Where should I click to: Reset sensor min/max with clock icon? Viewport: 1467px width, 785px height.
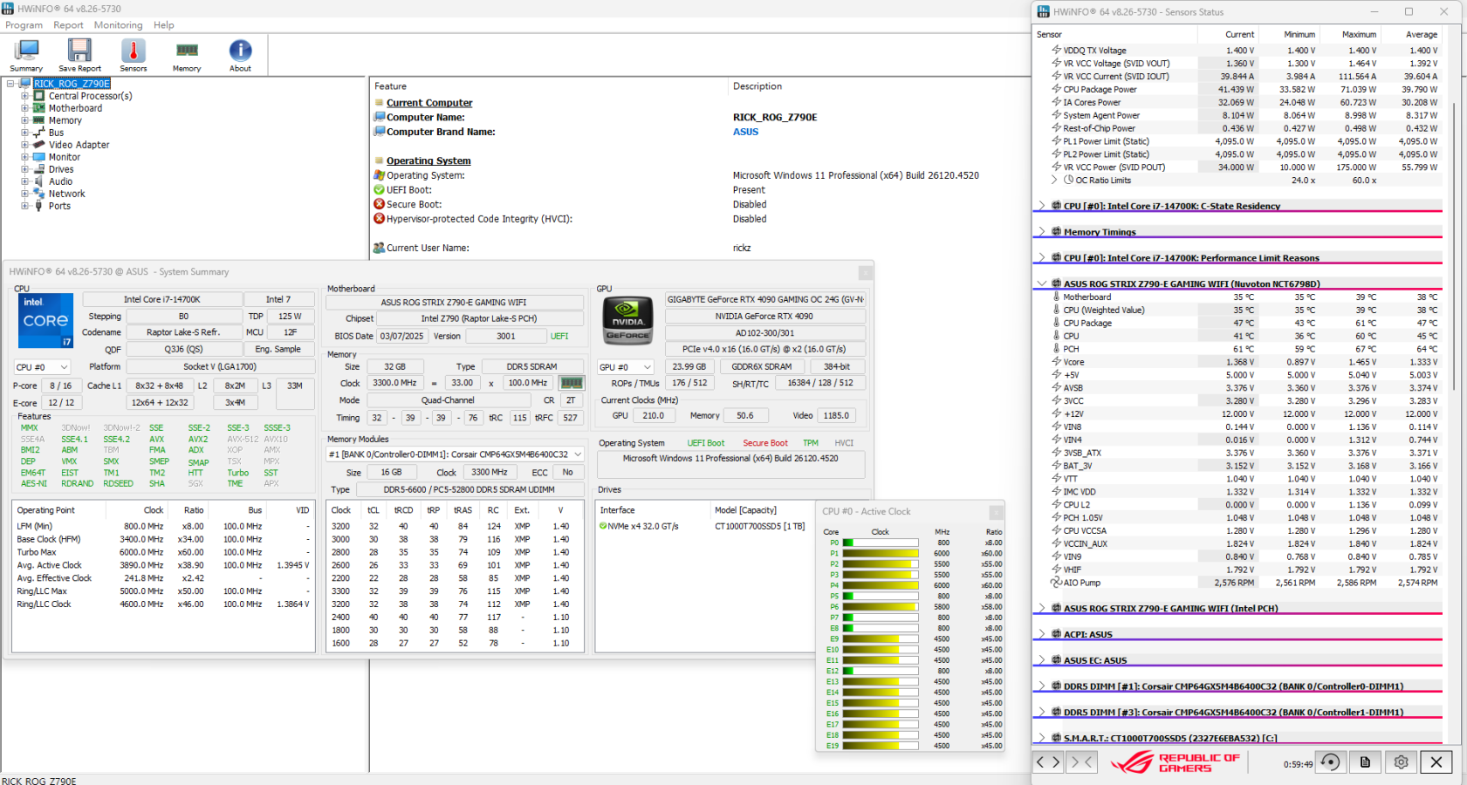point(1330,762)
